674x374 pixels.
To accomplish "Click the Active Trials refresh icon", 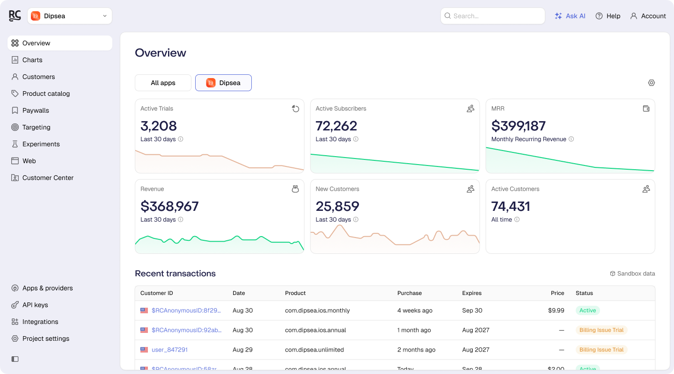I will point(295,109).
